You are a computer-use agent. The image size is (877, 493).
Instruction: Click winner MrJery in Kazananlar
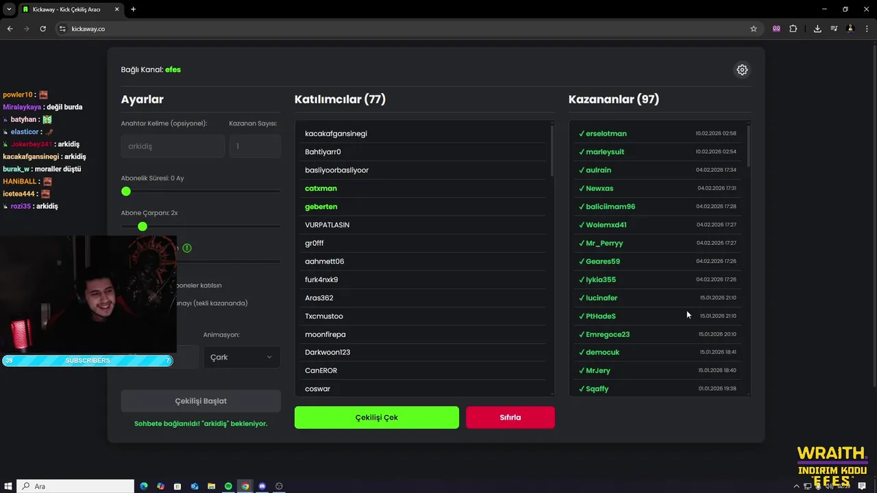click(598, 370)
